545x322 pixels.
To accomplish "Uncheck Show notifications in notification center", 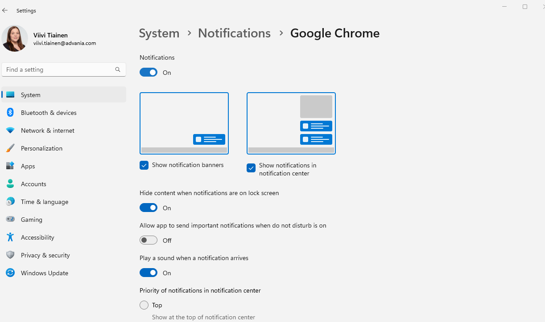I will pyautogui.click(x=251, y=168).
